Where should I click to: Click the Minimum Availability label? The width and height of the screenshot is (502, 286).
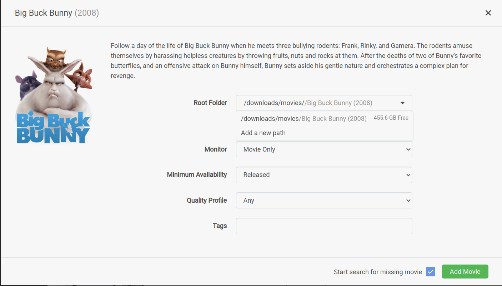point(197,175)
